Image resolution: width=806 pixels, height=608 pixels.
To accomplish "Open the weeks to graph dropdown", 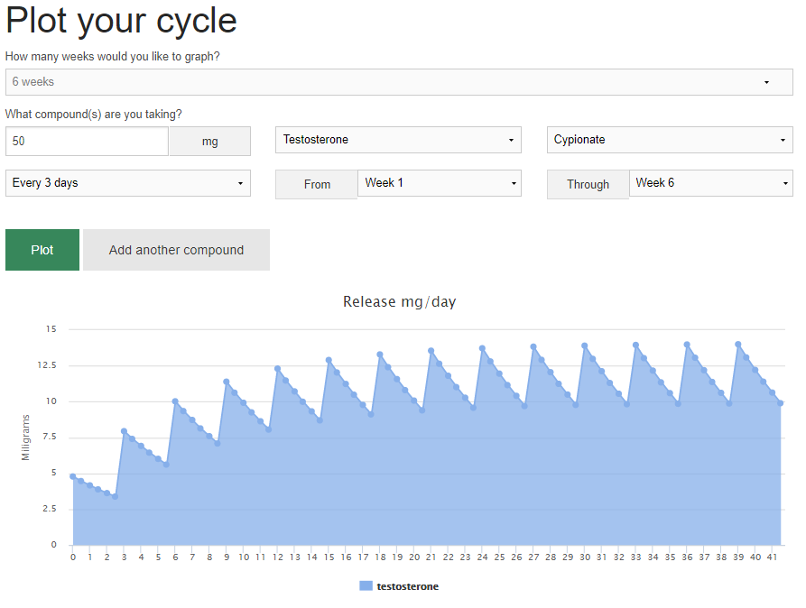I will [x=398, y=82].
